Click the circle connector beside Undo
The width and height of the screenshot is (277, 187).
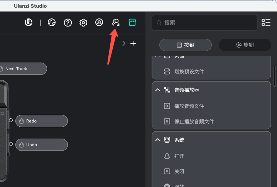(x=11, y=144)
